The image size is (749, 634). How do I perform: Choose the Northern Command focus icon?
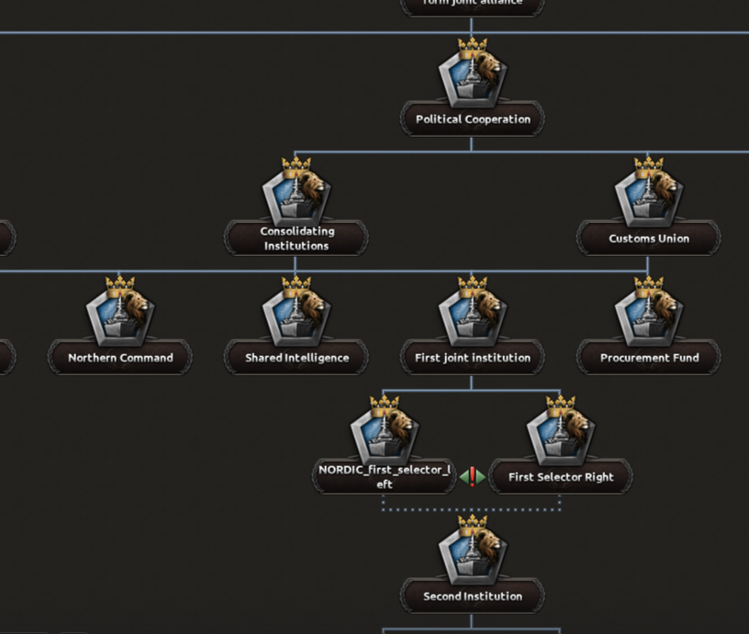pyautogui.click(x=120, y=312)
